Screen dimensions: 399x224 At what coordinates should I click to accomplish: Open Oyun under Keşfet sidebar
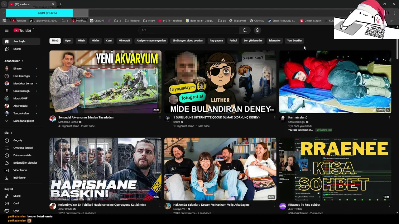point(22,211)
